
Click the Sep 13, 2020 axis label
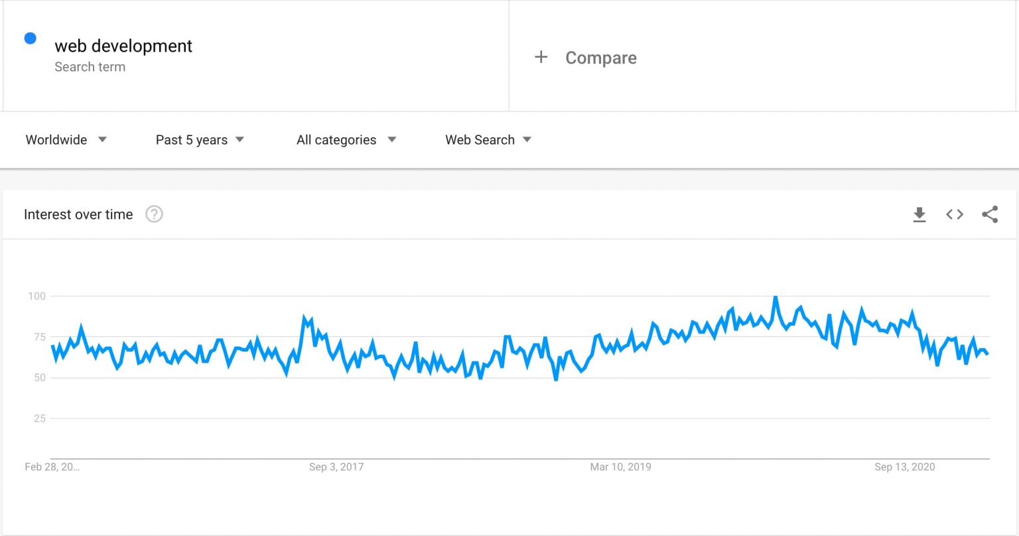point(904,466)
